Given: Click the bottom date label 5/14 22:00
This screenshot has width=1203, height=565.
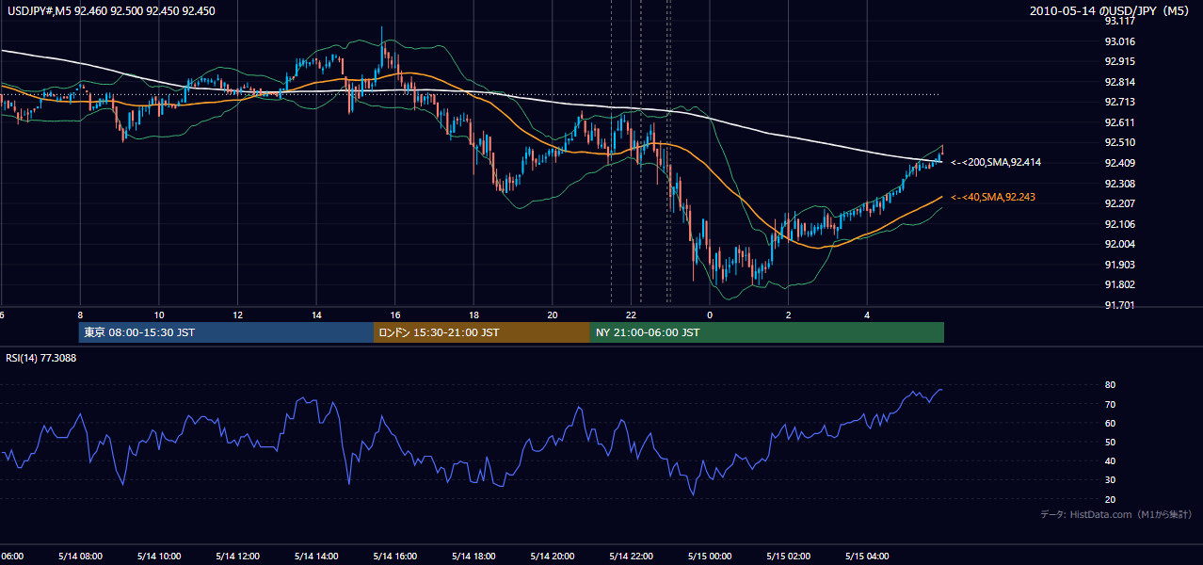Looking at the screenshot, I should click(631, 557).
